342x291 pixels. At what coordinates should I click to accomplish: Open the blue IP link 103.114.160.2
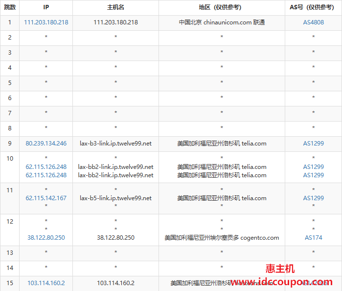pyautogui.click(x=46, y=283)
